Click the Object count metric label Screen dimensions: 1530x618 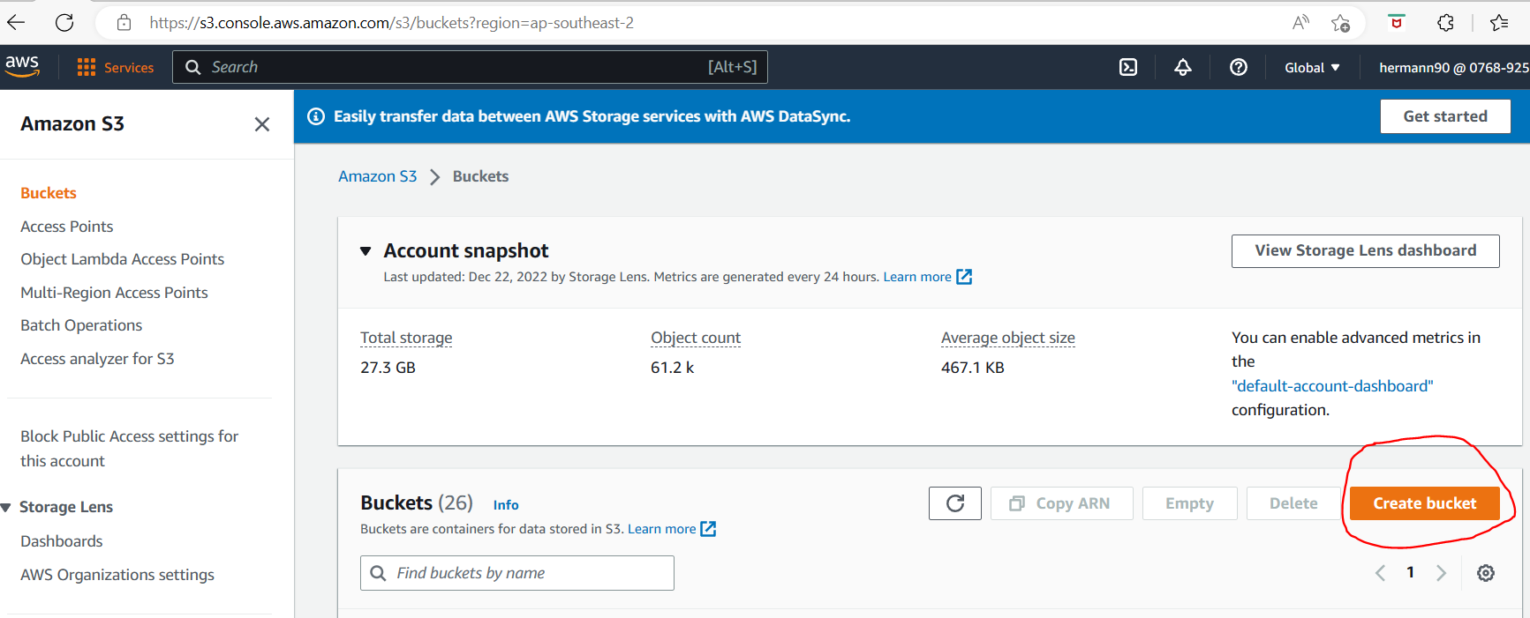click(696, 338)
